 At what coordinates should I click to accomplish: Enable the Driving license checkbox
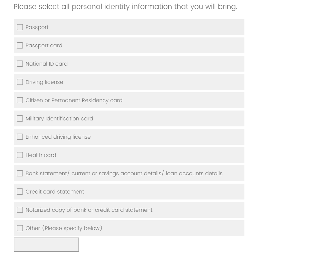pos(20,82)
